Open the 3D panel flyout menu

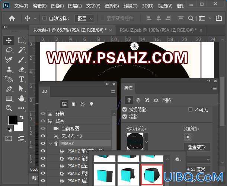coord(113,91)
